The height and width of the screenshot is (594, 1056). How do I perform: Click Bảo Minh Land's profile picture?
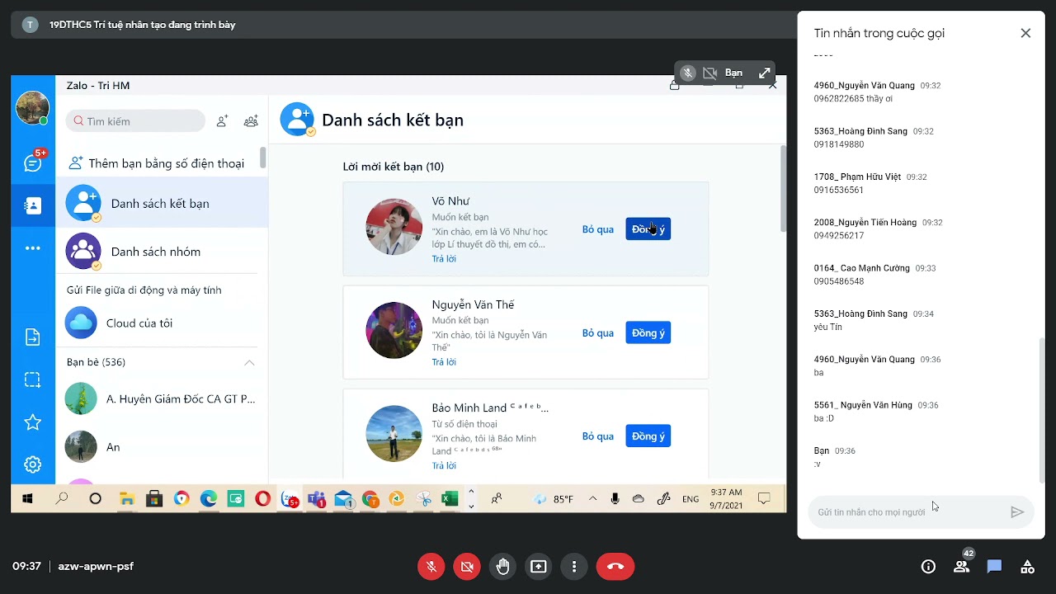[394, 433]
